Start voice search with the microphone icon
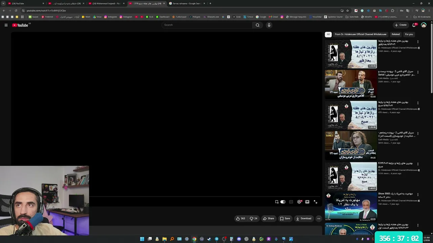 tap(269, 25)
